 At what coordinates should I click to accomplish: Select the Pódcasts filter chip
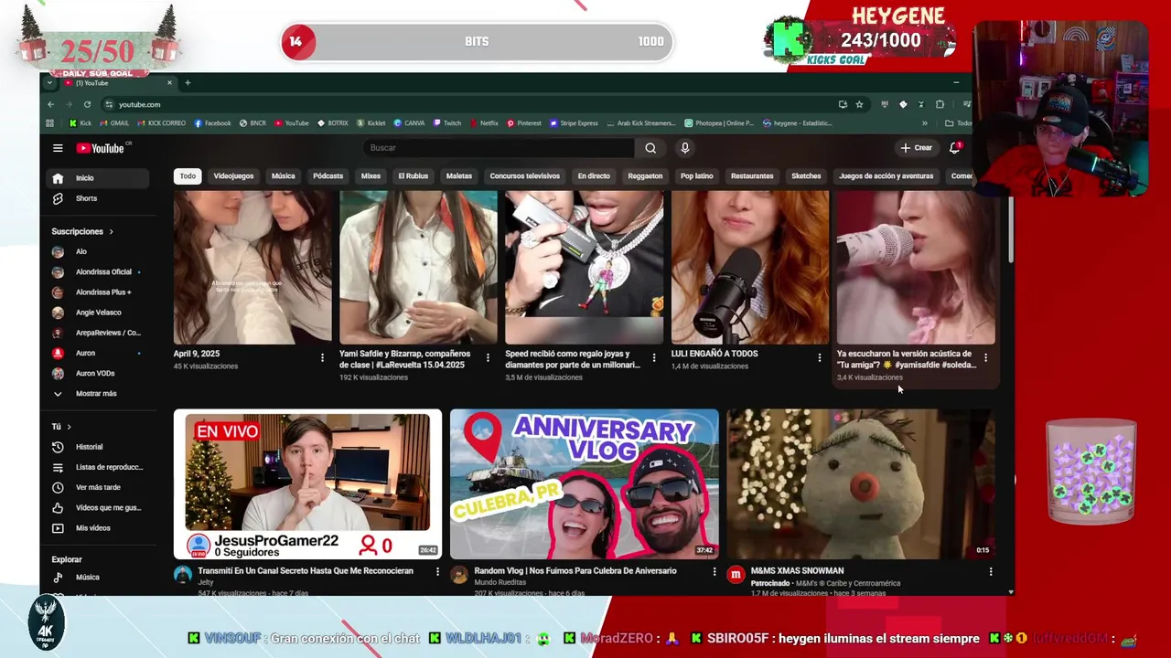click(x=328, y=176)
